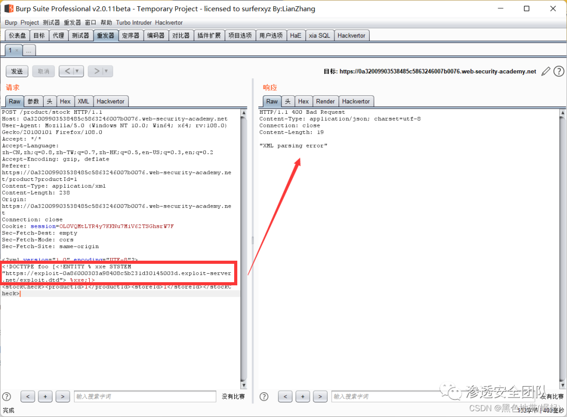This screenshot has height=417, width=567.
Task: Switch to the 对比器 comparer tab
Action: 181,36
